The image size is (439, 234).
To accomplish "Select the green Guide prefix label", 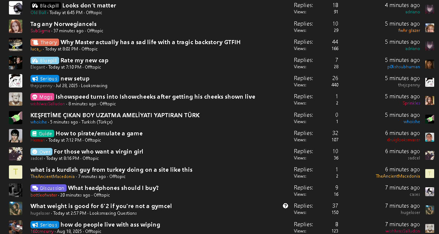I will click(x=42, y=134).
